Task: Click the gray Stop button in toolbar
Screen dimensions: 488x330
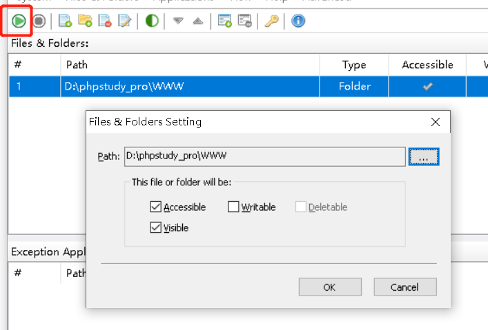Action: (x=39, y=21)
